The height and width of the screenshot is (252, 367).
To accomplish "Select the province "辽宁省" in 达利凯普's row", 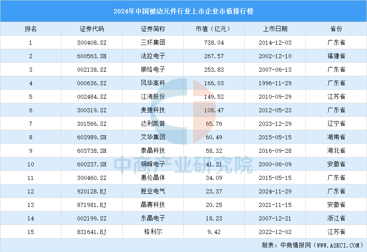I will tap(336, 124).
